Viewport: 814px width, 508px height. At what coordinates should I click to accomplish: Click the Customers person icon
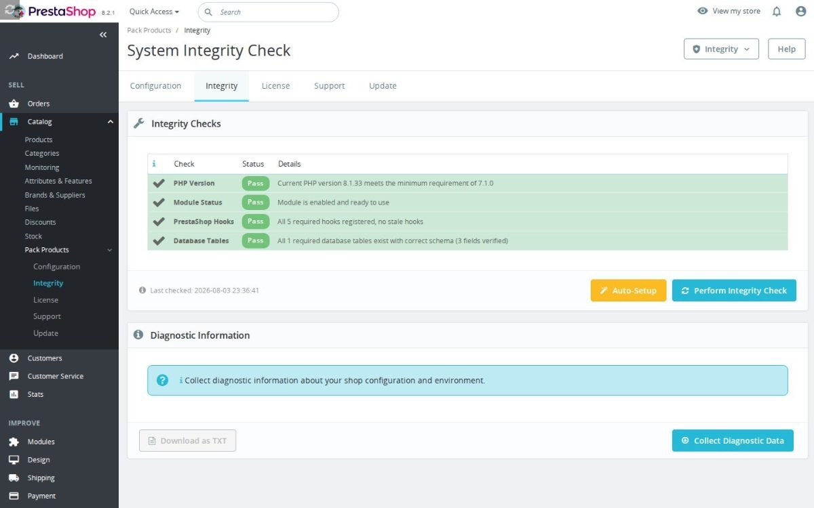click(14, 358)
